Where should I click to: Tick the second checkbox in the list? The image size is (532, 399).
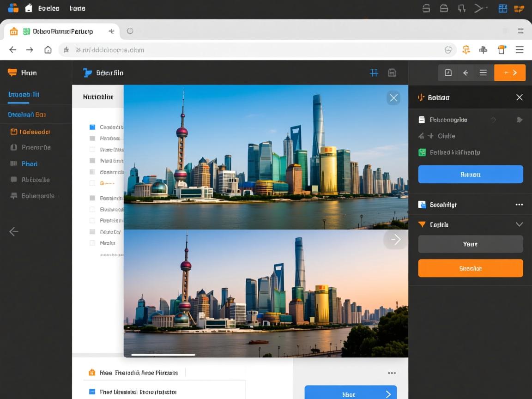point(92,139)
